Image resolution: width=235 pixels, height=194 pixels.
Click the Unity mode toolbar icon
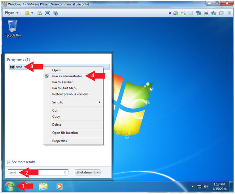[x=56, y=13]
